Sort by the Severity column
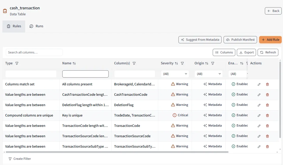Image resolution: width=283 pixels, height=165 pixels. click(176, 63)
